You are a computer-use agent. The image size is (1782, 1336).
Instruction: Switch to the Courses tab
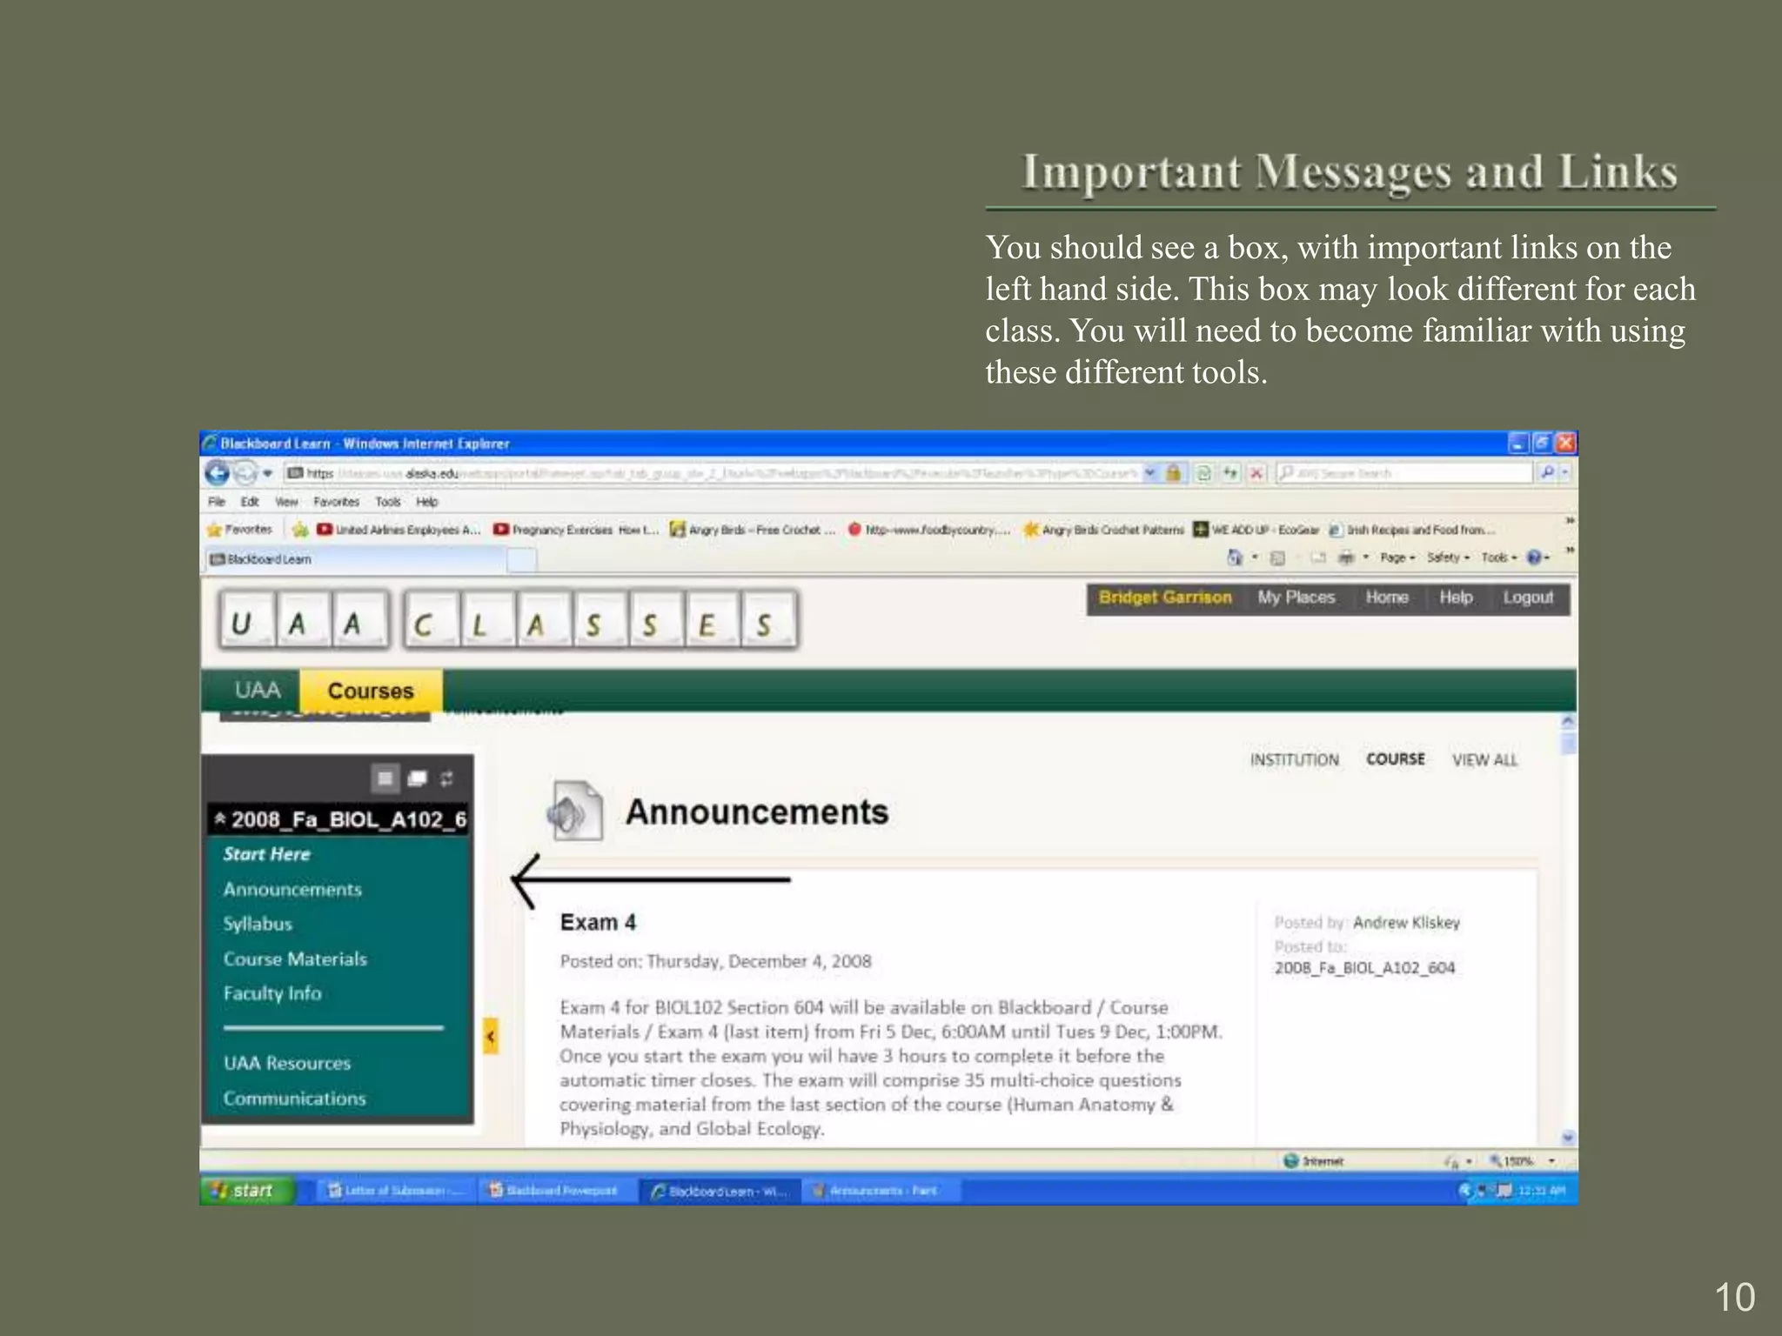[371, 691]
